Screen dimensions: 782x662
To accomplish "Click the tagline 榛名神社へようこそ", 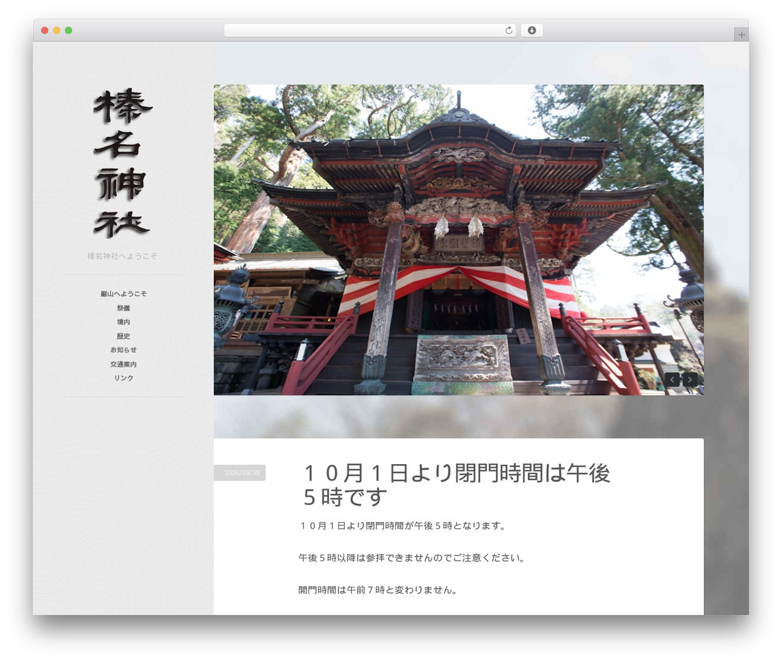I will [122, 256].
